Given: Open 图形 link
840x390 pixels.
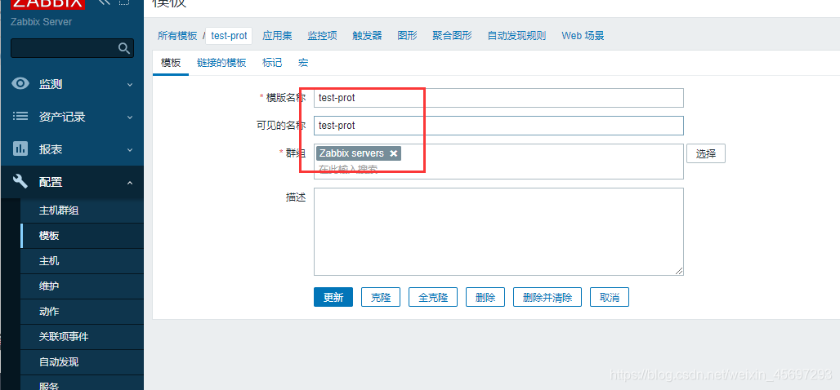Looking at the screenshot, I should pyautogui.click(x=408, y=36).
